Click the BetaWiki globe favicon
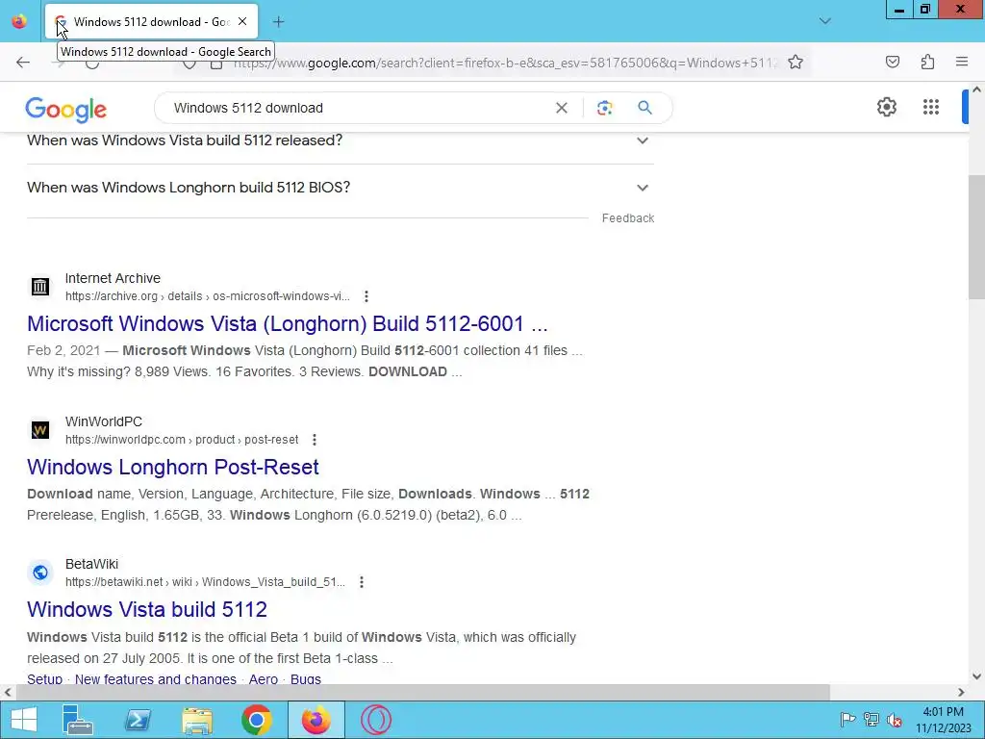Screen dimensions: 985x739 click(x=40, y=573)
